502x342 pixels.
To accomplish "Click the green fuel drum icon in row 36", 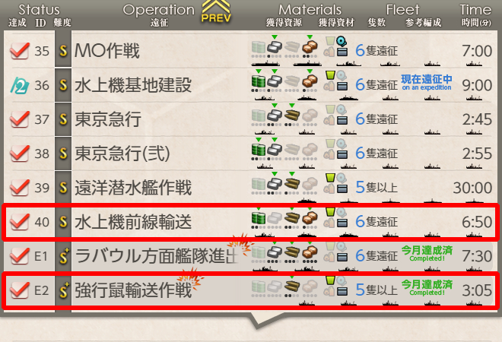I will coord(259,81).
